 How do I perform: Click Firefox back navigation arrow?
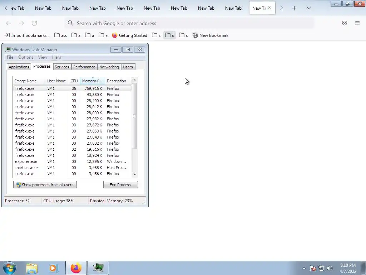[9, 23]
